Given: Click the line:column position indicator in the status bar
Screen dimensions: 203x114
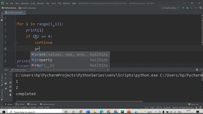Looking at the screenshot, I should 147,107.
